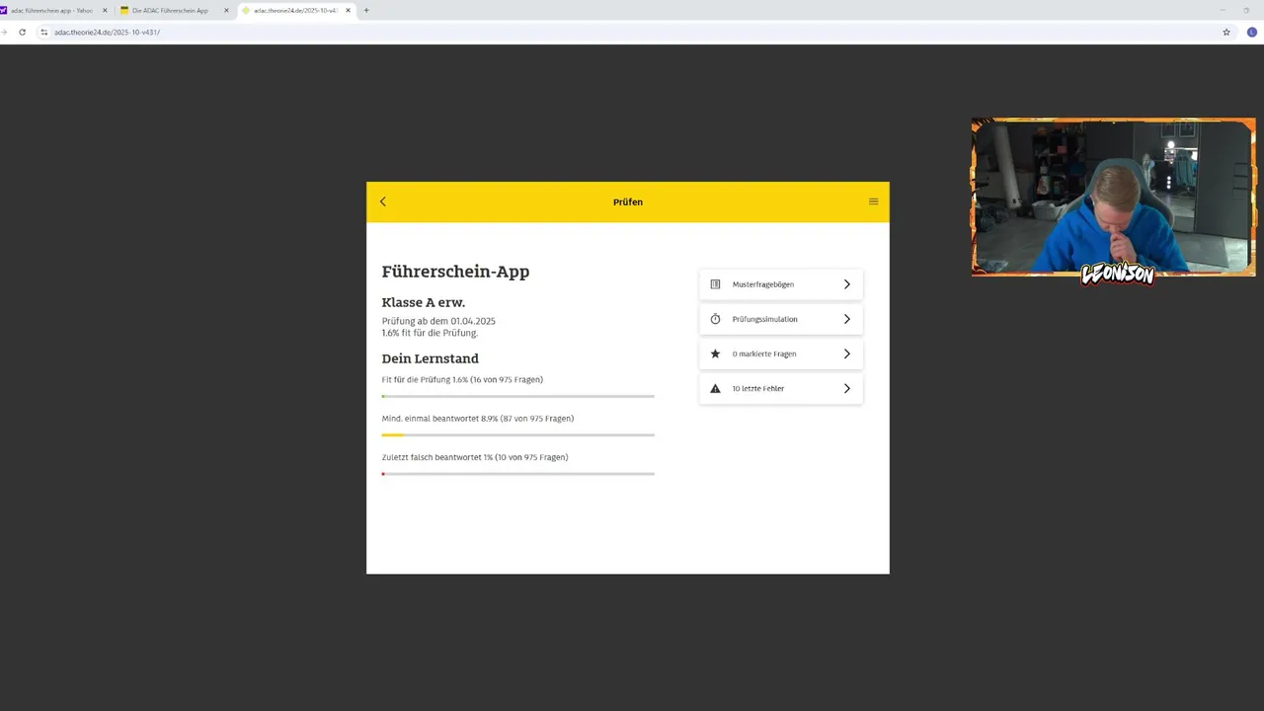
Task: Select the adac.theorie24.de browser tab
Action: coord(294,10)
